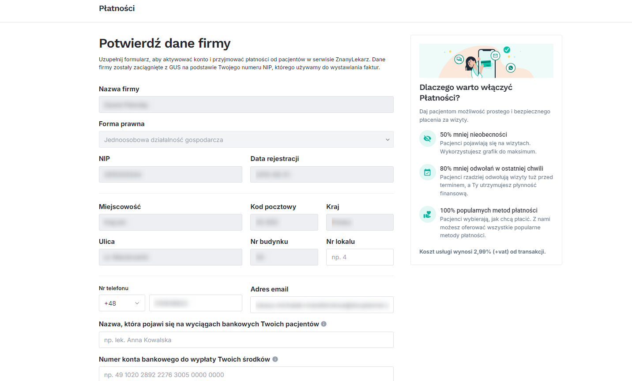This screenshot has width=632, height=381.
Task: Open the +48 country code selector
Action: [122, 303]
